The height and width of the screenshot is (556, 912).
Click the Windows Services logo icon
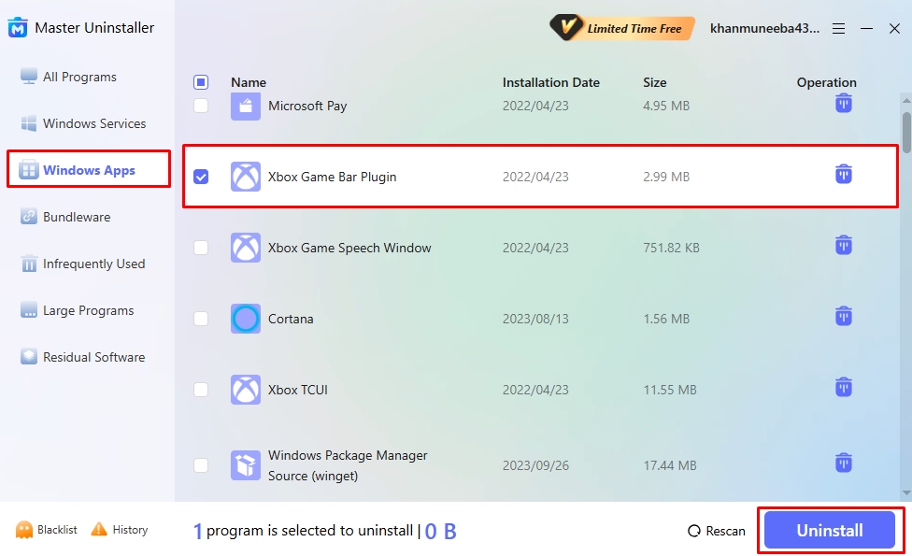point(28,123)
